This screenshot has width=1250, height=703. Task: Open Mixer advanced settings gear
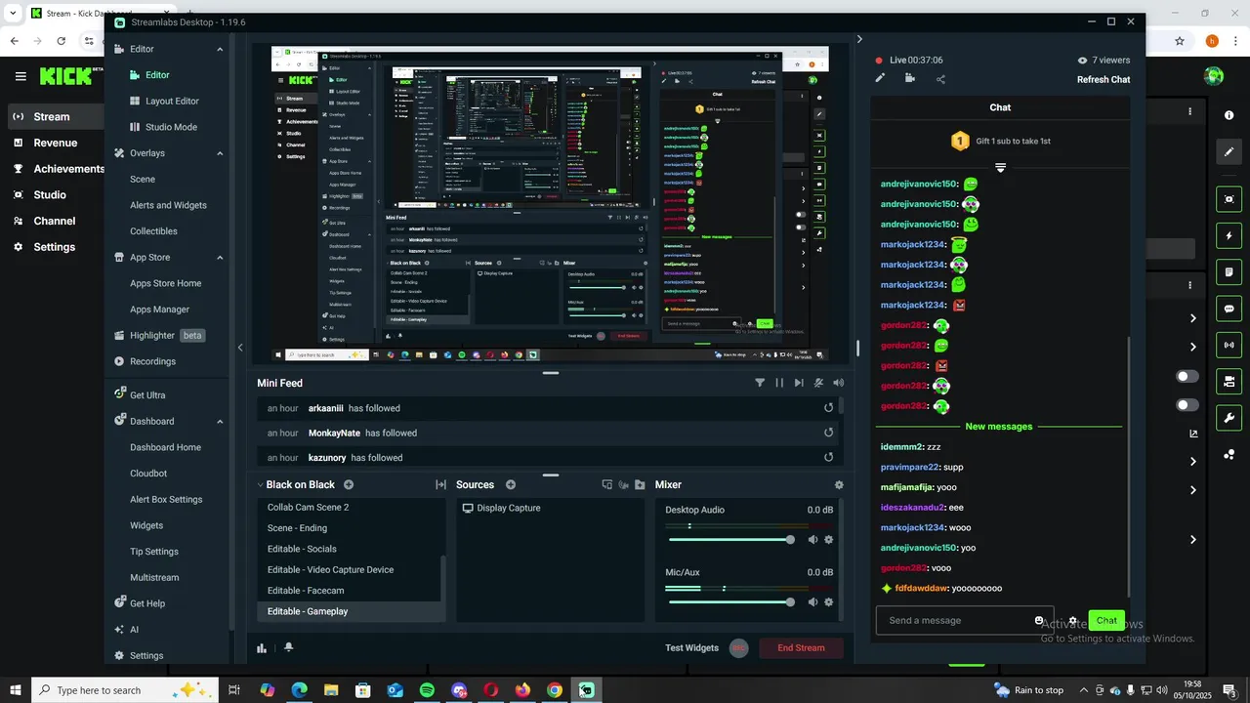(x=838, y=484)
